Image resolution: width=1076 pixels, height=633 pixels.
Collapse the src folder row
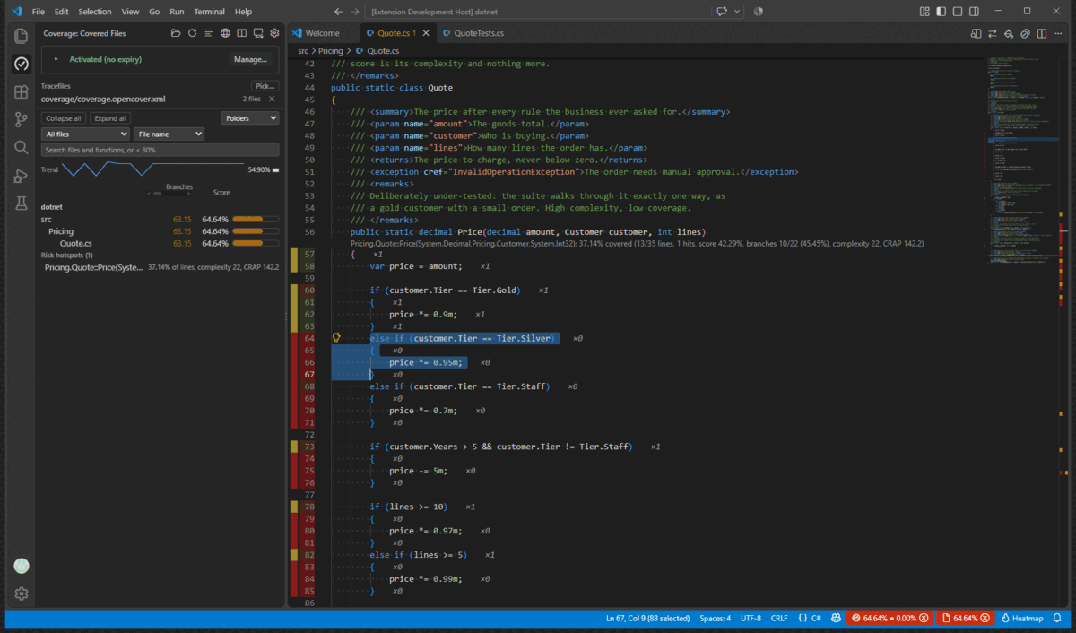[160, 220]
